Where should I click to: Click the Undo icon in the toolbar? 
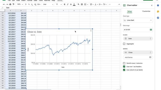click(4, 4)
